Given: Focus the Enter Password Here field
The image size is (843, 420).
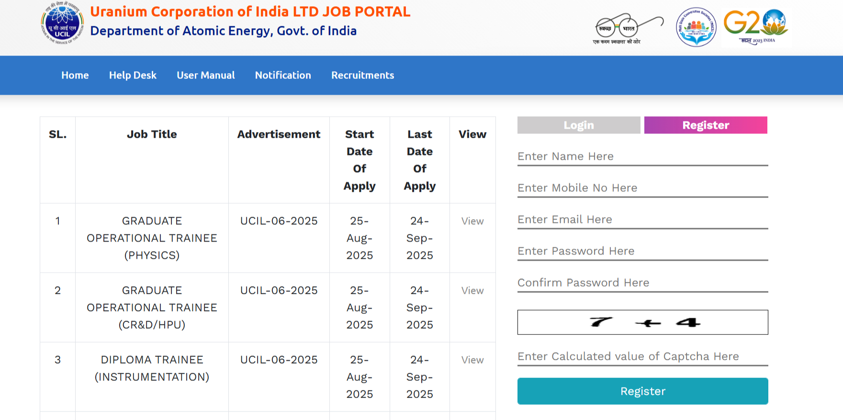Looking at the screenshot, I should click(x=643, y=251).
